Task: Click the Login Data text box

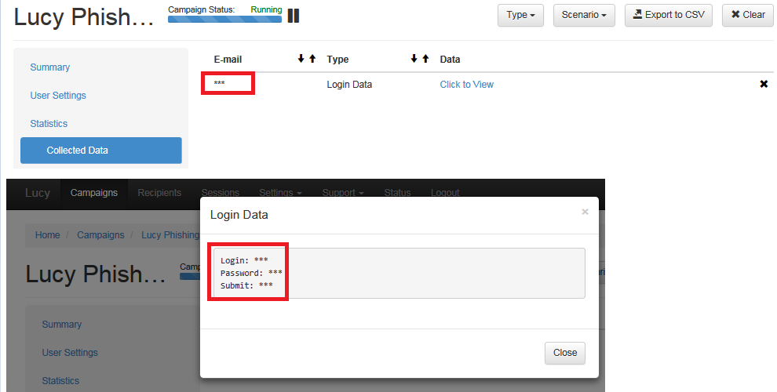Action: 399,273
